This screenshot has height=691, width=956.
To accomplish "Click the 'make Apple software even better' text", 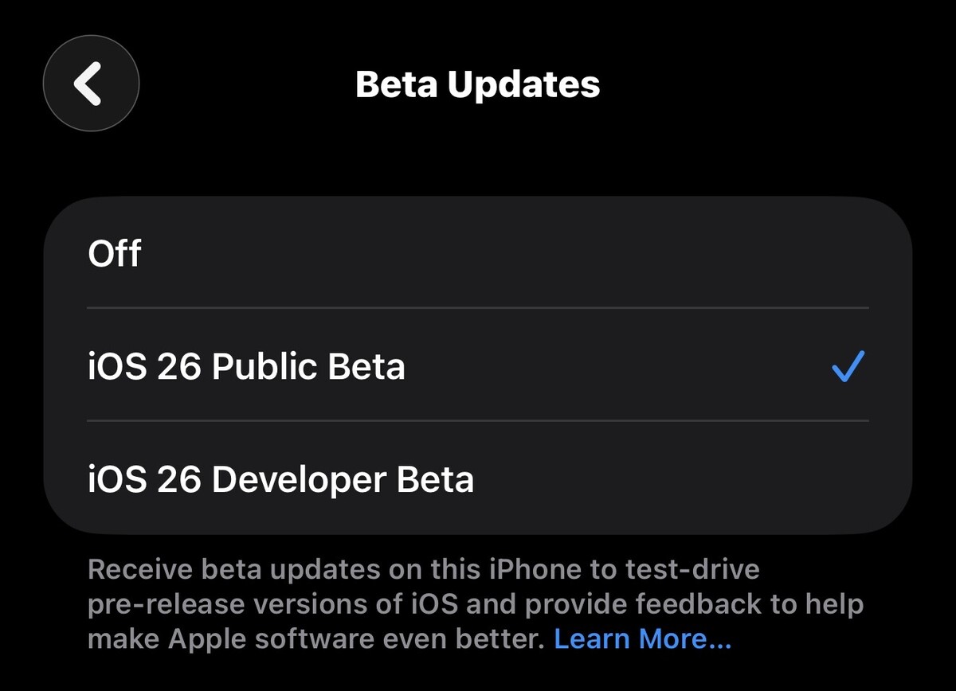I will click(316, 638).
